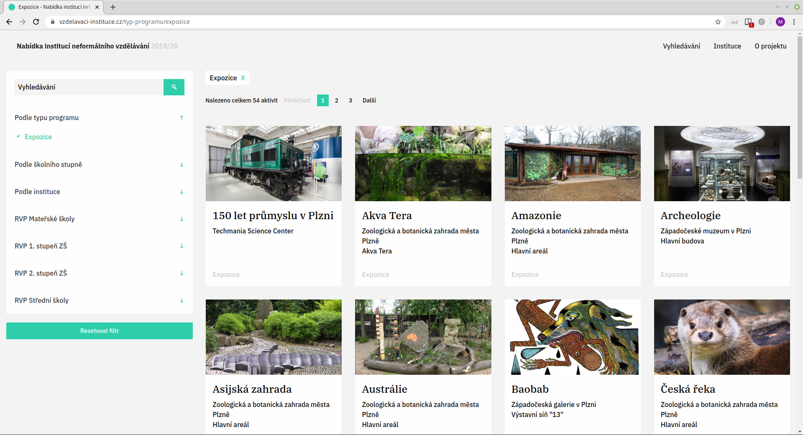Open the Archeologie card title

coord(690,216)
